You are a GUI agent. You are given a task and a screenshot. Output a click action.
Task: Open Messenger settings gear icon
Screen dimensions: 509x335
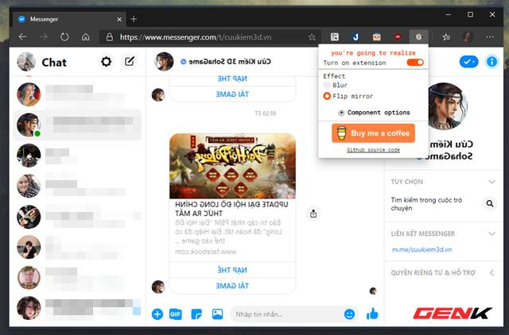tap(106, 62)
